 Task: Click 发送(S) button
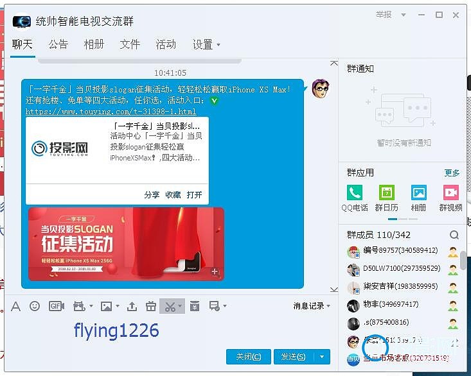294,357
